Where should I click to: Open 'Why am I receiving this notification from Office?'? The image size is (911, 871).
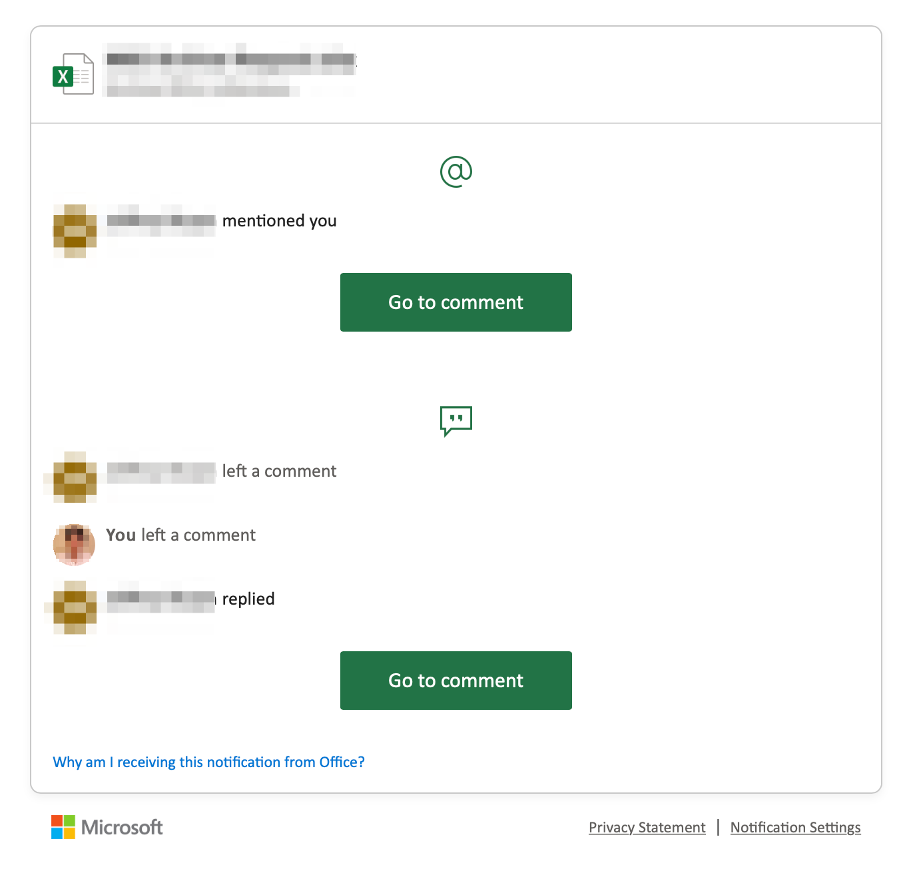(x=208, y=762)
